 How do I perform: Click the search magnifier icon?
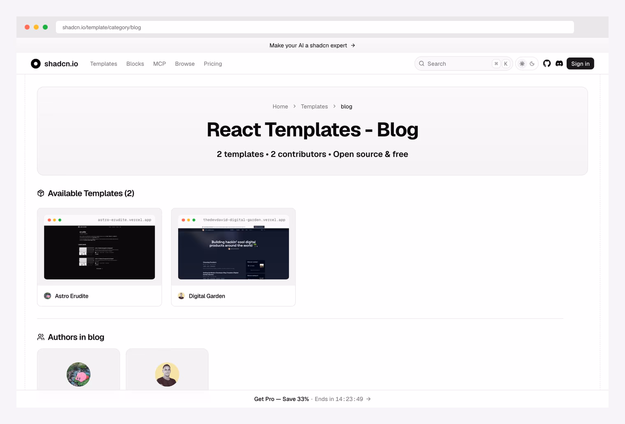click(x=421, y=64)
